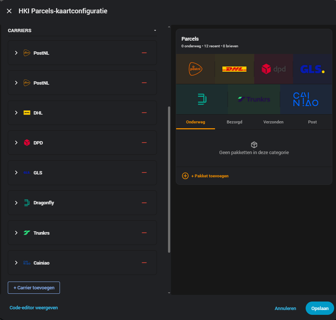336x320 pixels.
Task: Click the 'Dragonfly' carrier name
Action: [44, 203]
